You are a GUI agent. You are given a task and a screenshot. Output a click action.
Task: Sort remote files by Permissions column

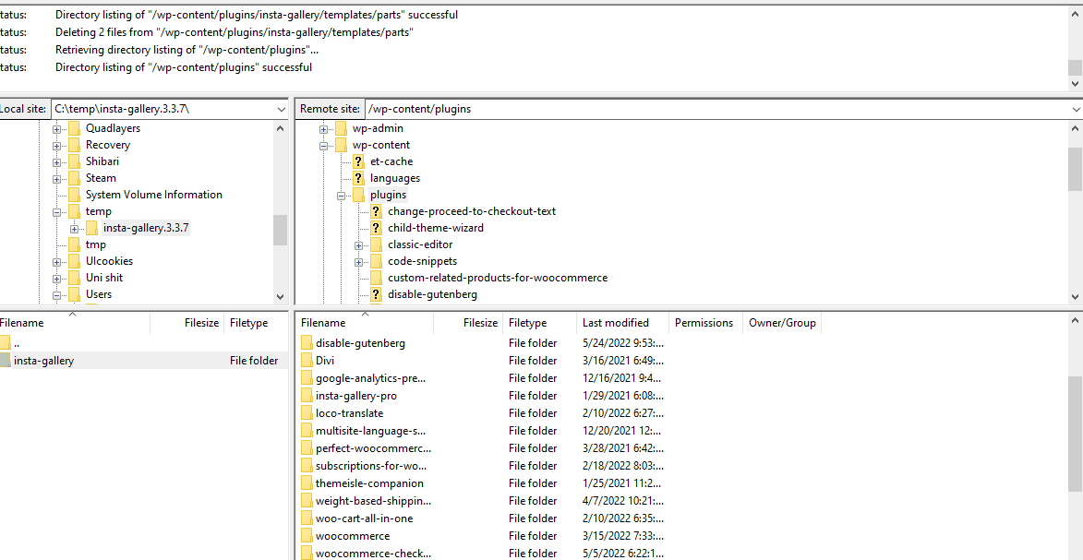[705, 323]
